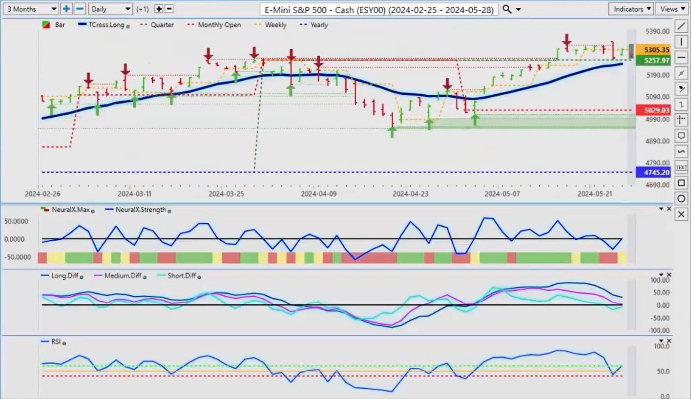Click the blue minus to reduce time range
Viewport: 691px width, 399px height.
pos(80,9)
